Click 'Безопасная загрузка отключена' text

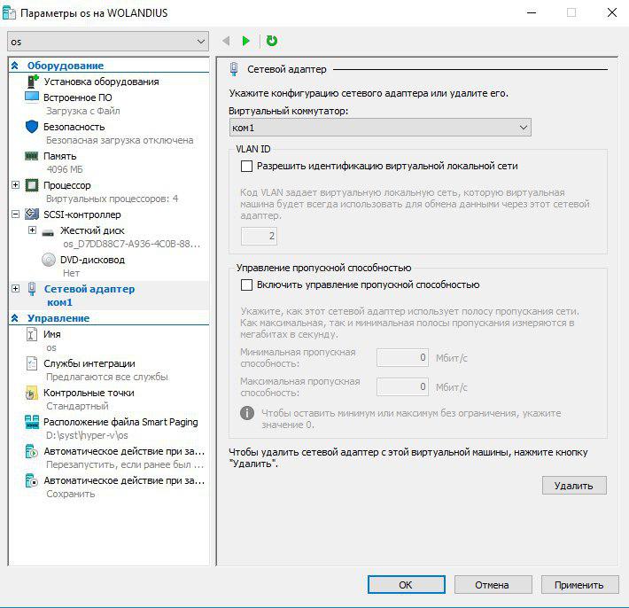120,140
